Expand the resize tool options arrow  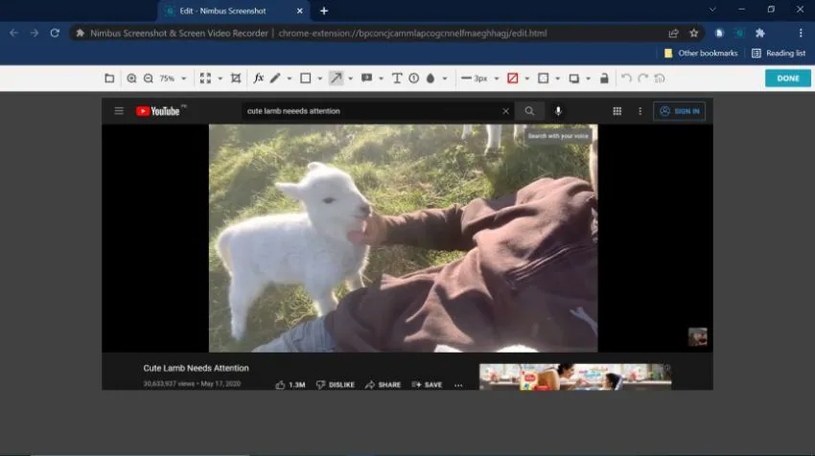[x=220, y=79]
